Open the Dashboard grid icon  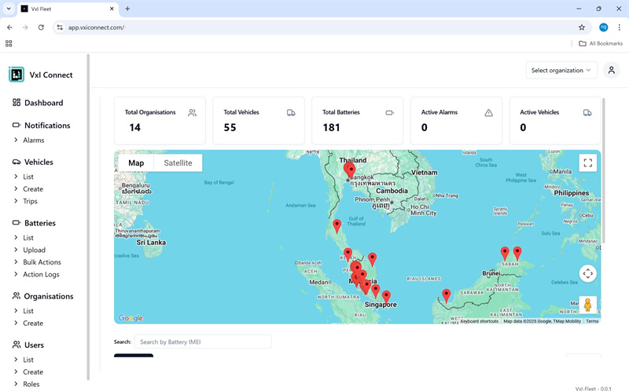click(17, 103)
